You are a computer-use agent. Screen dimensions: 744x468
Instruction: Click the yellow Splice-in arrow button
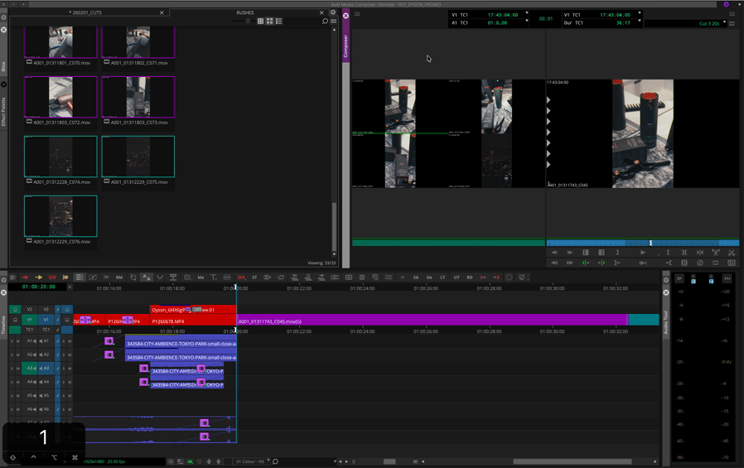pyautogui.click(x=39, y=277)
